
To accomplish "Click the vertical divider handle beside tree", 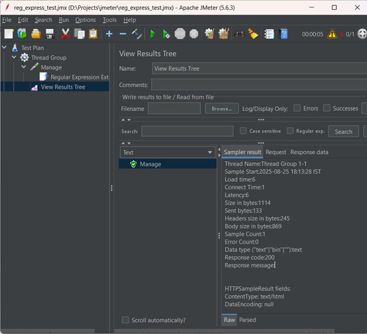I will coord(112,188).
